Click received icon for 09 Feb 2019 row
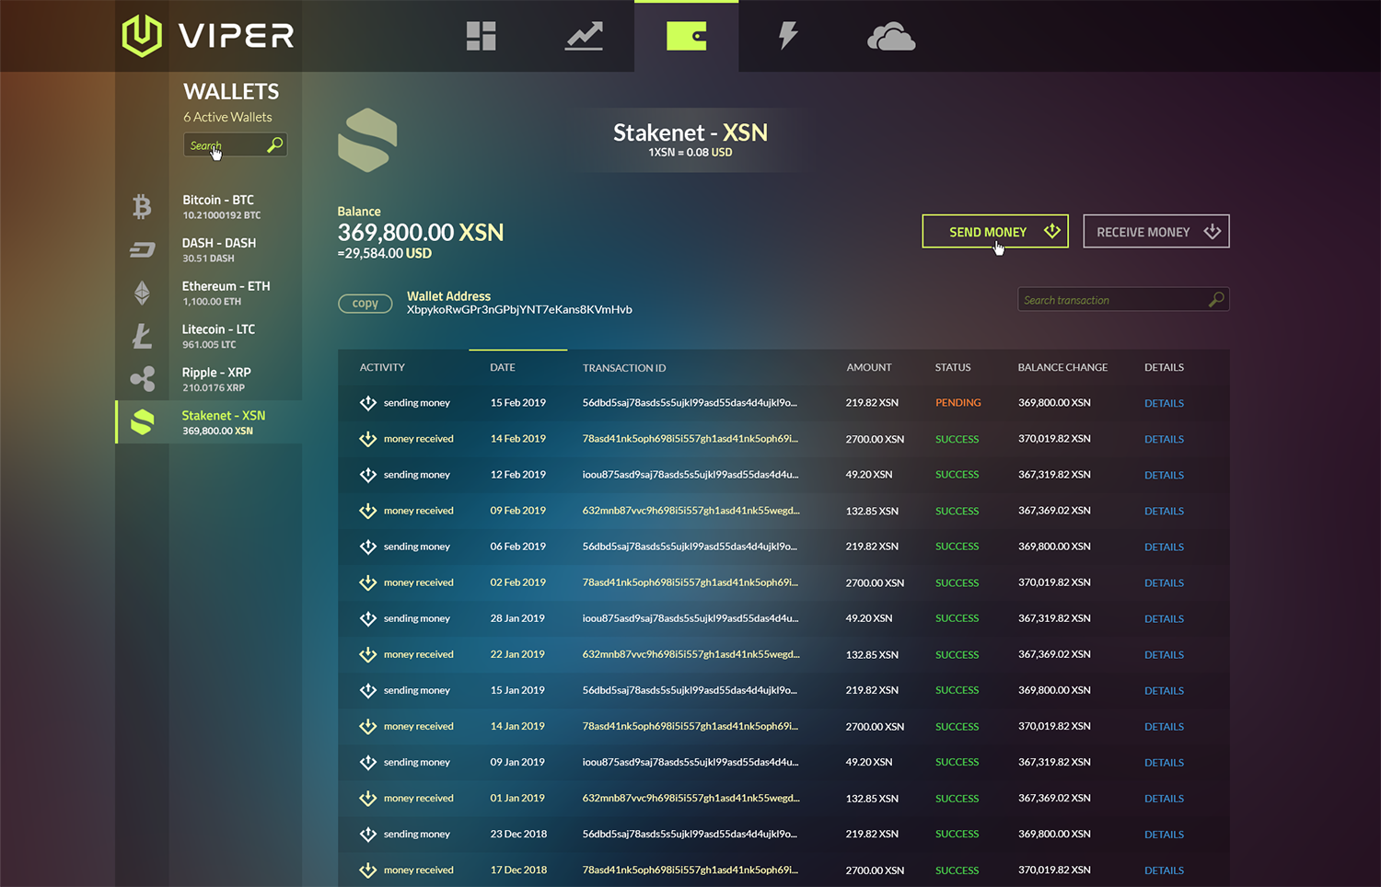 (x=368, y=511)
